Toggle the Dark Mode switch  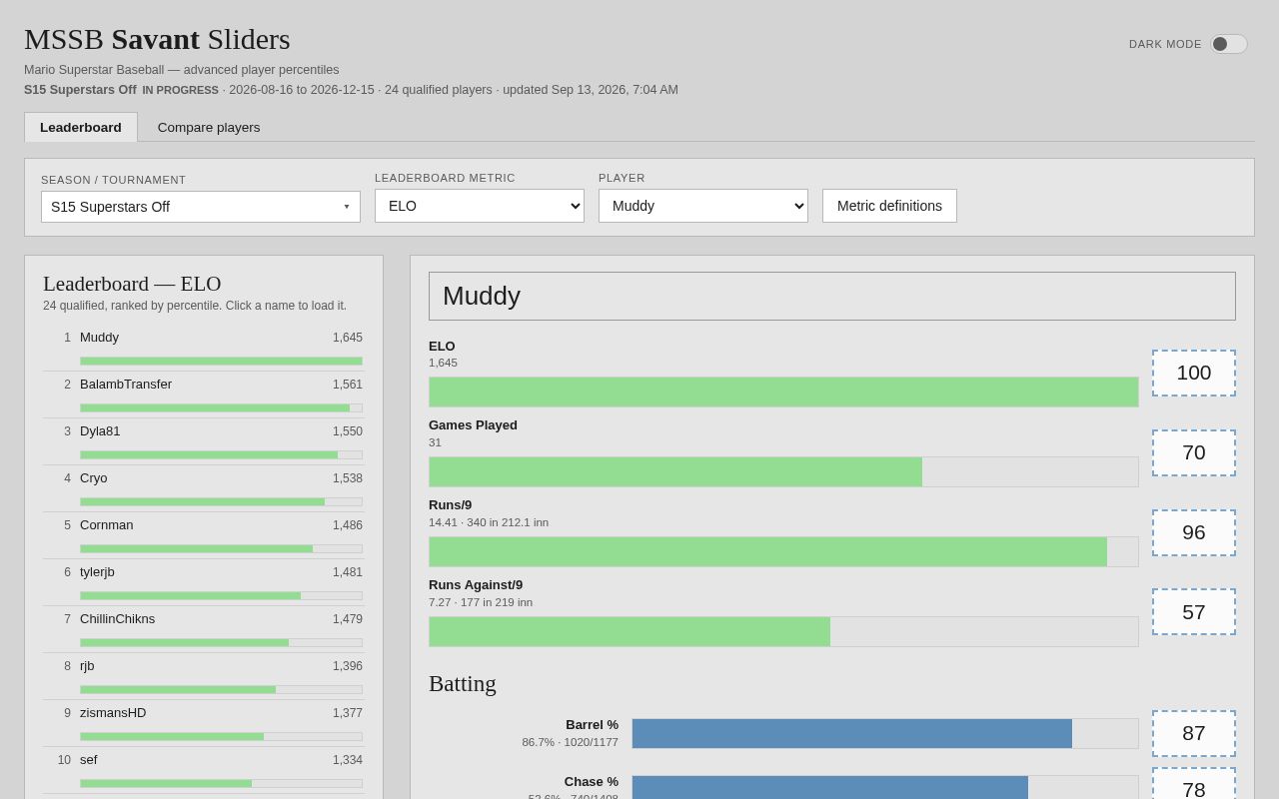pos(1229,44)
